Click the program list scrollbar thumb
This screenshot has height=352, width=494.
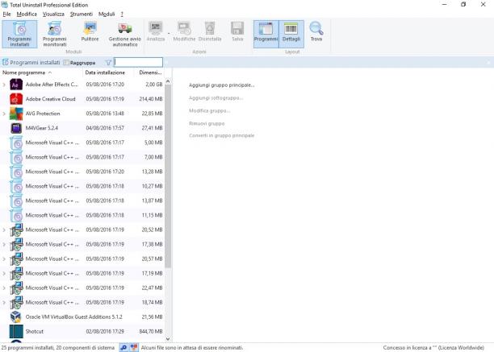[x=168, y=176]
